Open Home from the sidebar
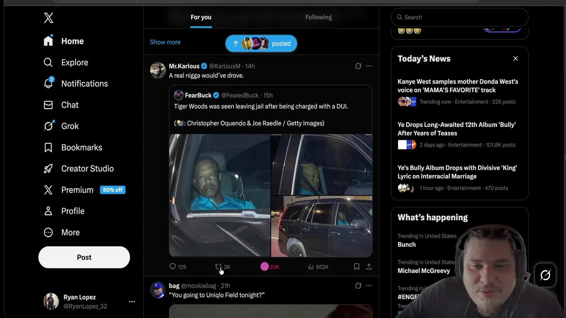 [x=64, y=41]
